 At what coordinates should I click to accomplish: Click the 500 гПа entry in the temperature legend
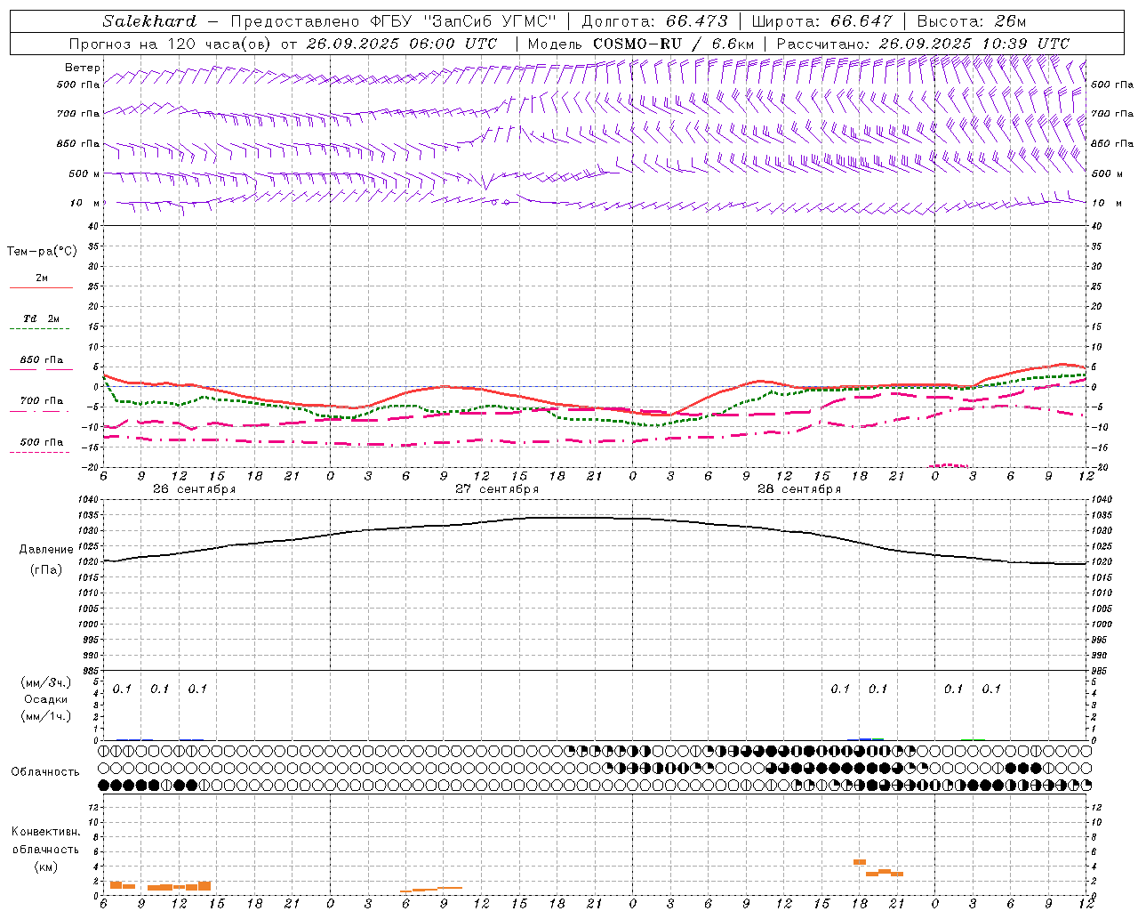click(x=41, y=441)
